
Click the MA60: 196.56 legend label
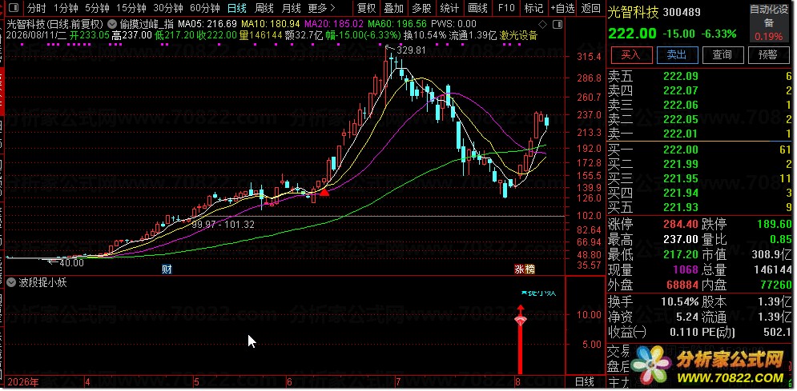coord(397,24)
